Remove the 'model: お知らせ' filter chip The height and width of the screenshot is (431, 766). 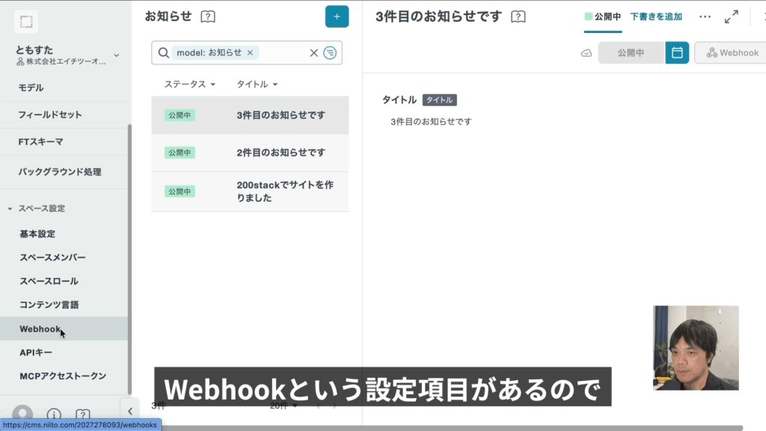pos(250,52)
